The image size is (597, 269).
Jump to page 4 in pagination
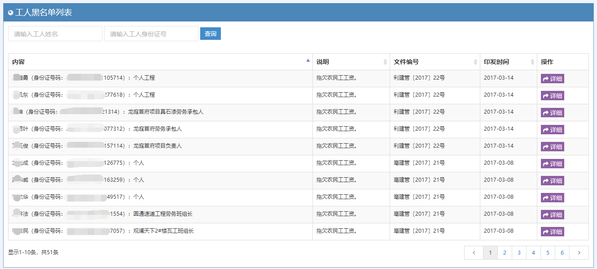[x=533, y=253]
